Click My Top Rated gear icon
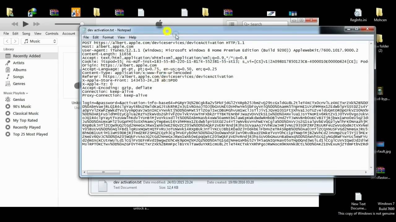 click(8, 120)
